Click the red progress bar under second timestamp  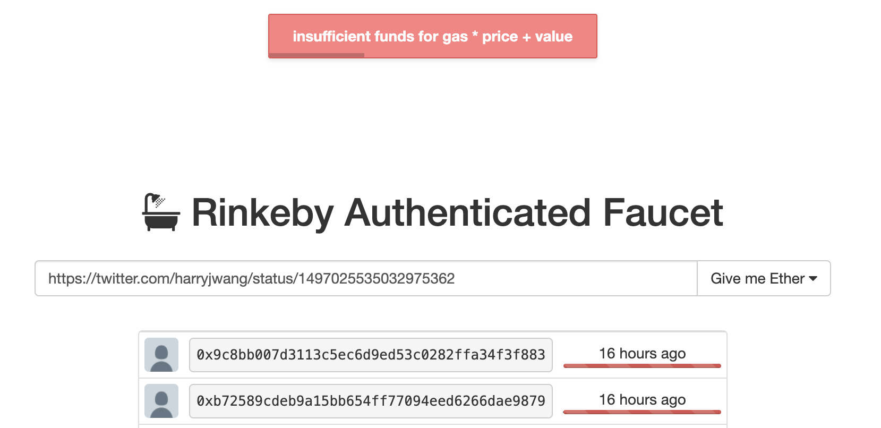[642, 412]
